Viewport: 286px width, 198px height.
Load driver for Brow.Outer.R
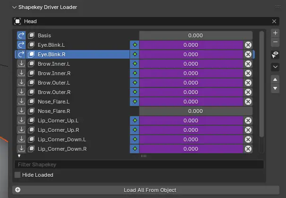pos(21,92)
